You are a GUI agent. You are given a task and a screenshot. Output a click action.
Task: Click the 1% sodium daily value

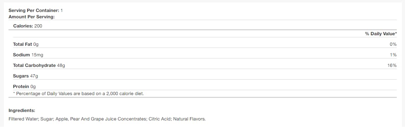tap(393, 55)
